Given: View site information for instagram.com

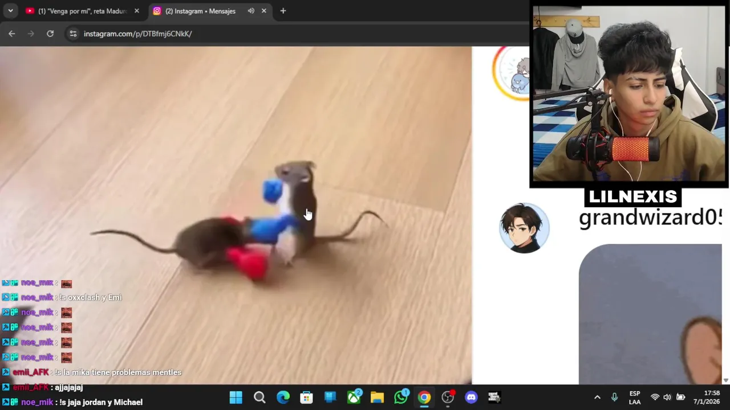Looking at the screenshot, I should tap(73, 34).
